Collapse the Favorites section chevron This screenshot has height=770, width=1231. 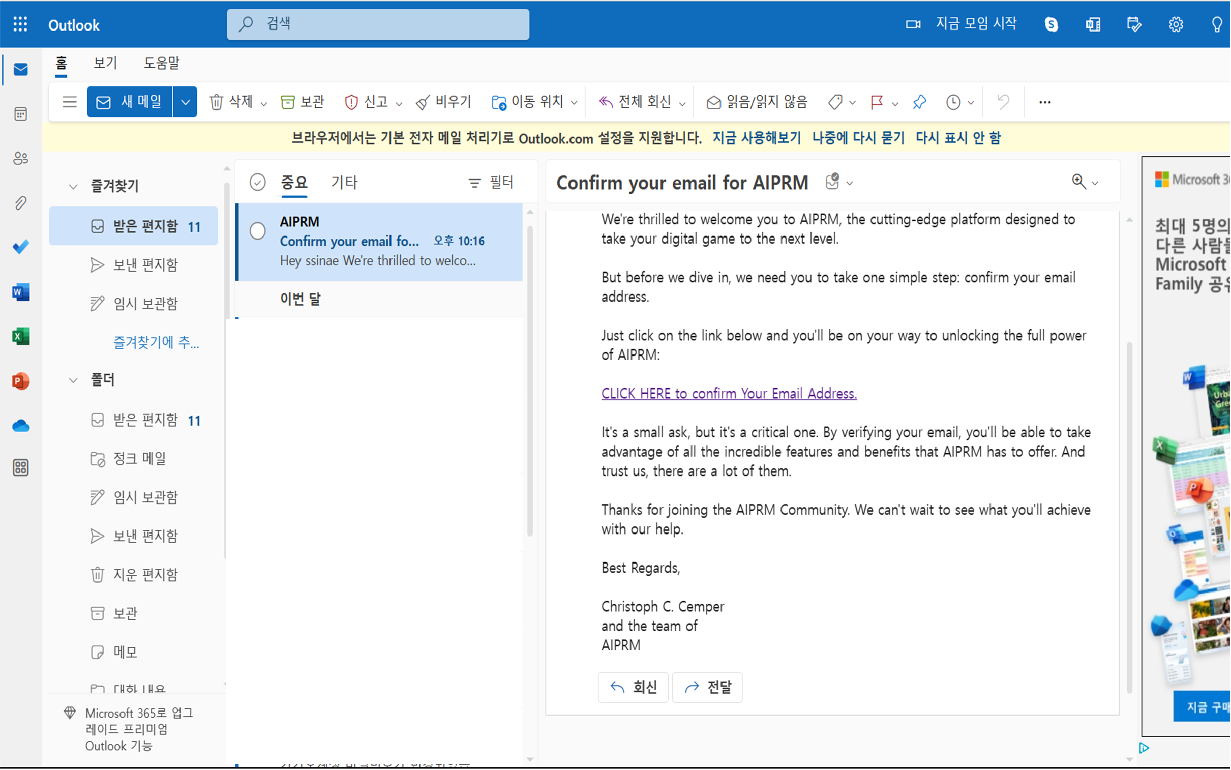point(73,186)
